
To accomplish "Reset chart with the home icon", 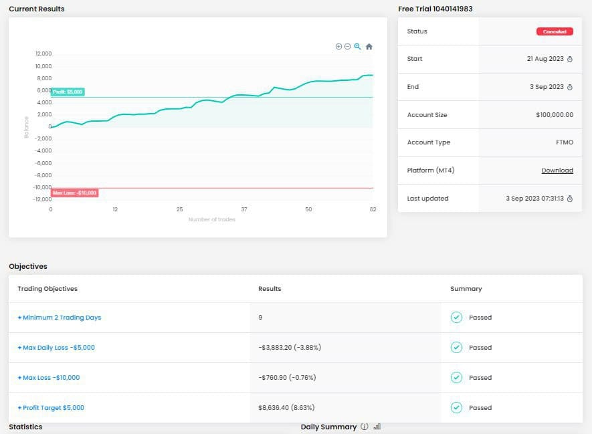I will (x=369, y=46).
